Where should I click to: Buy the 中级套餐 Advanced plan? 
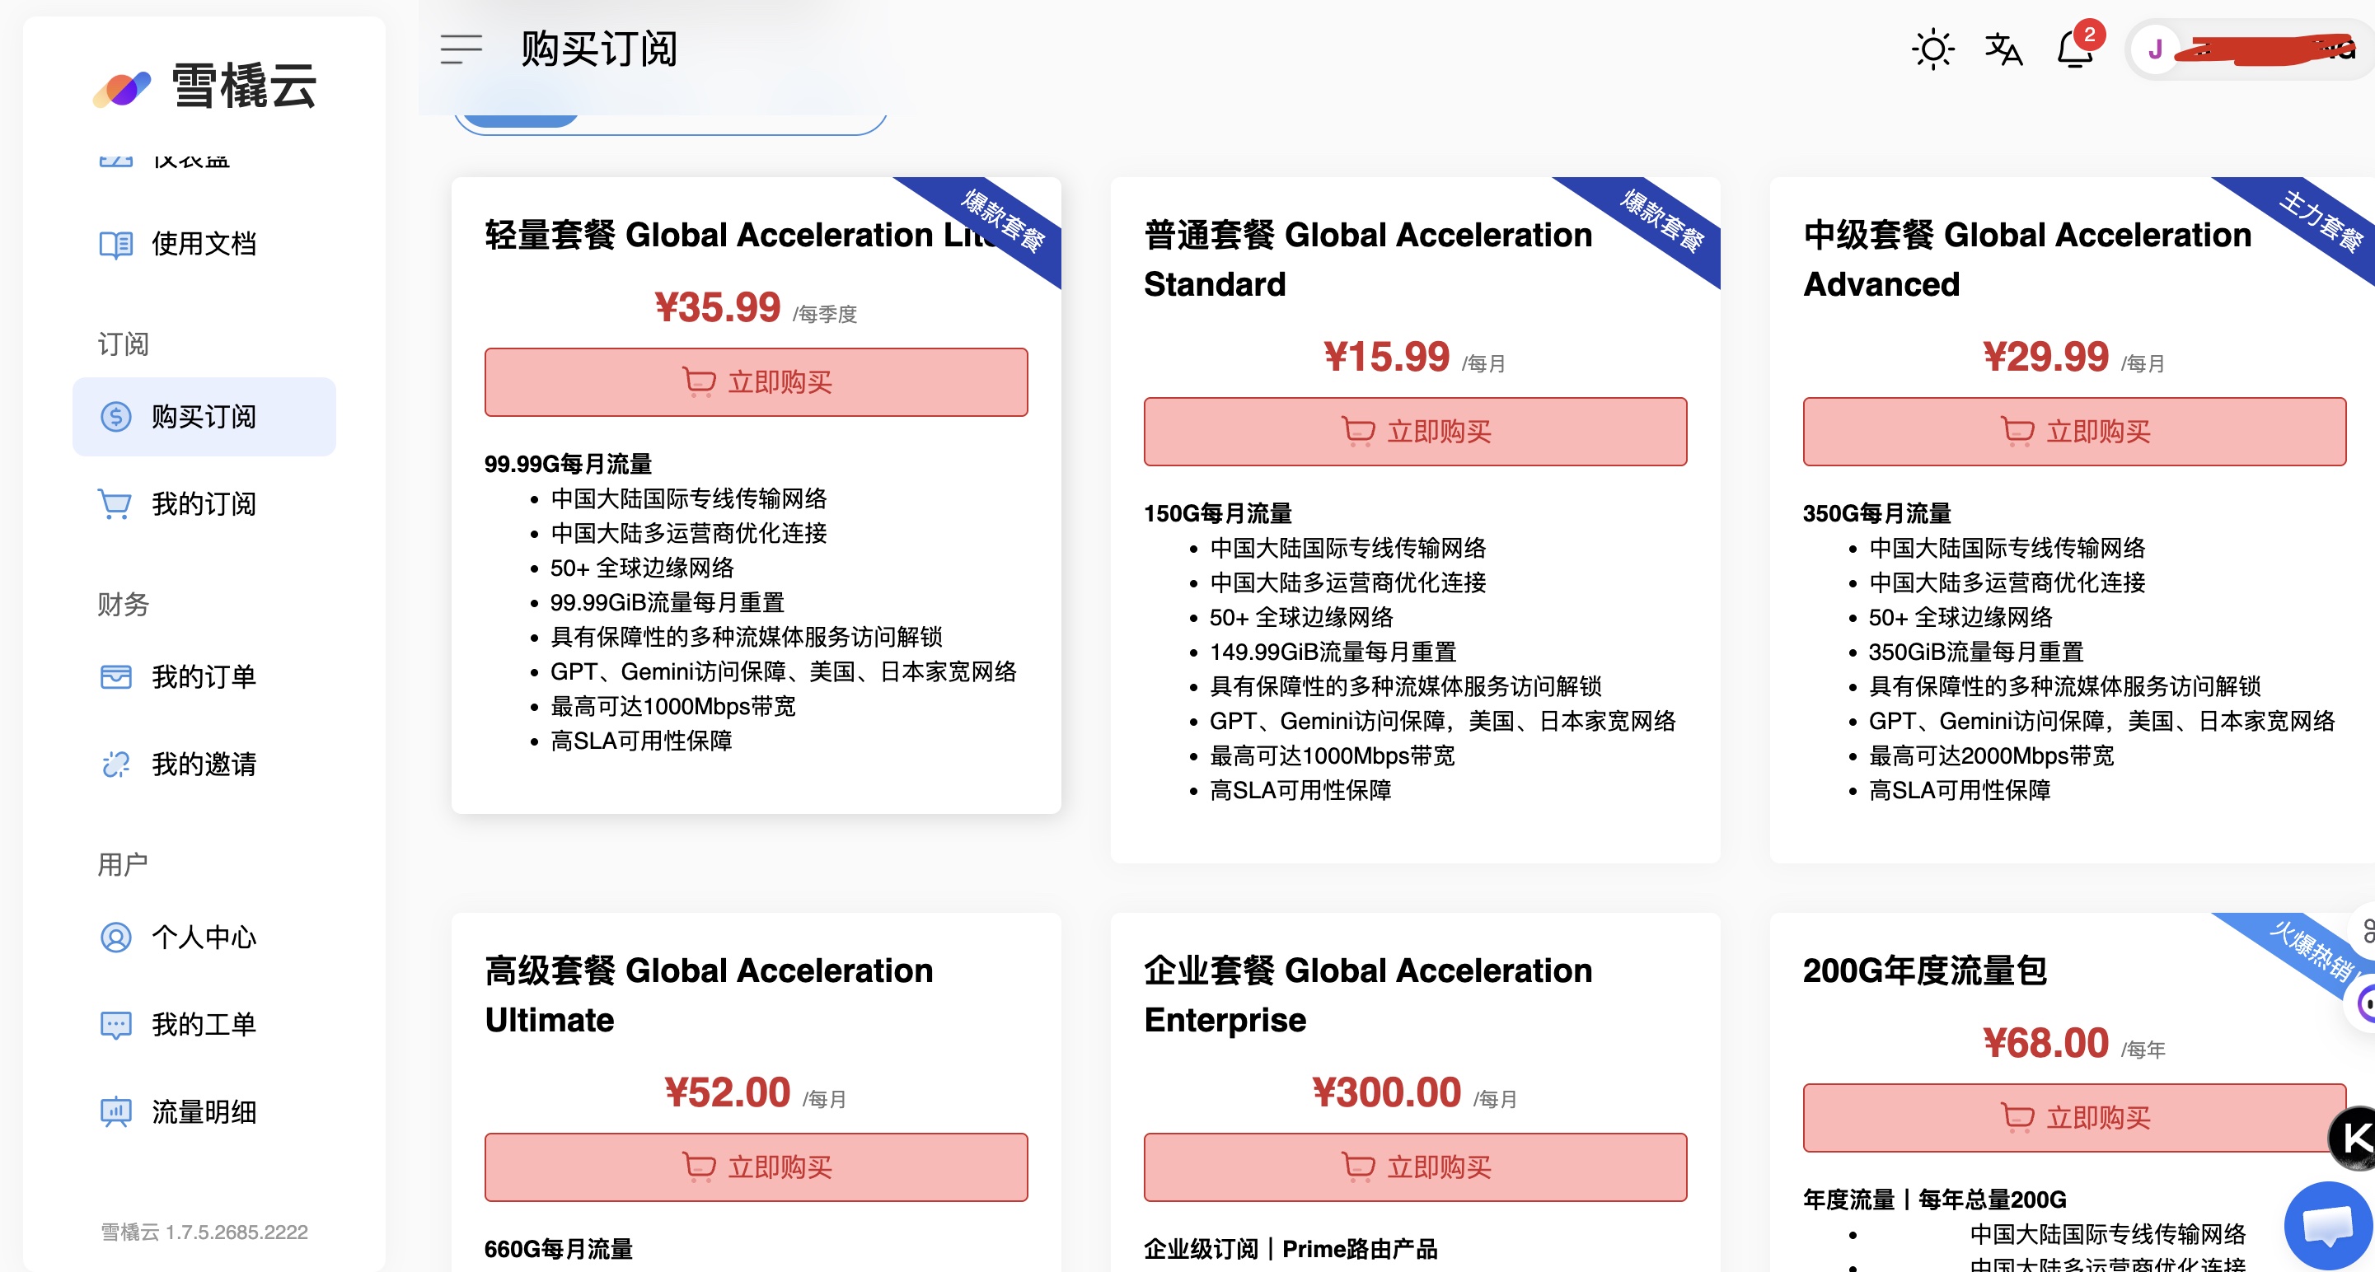coord(2074,432)
